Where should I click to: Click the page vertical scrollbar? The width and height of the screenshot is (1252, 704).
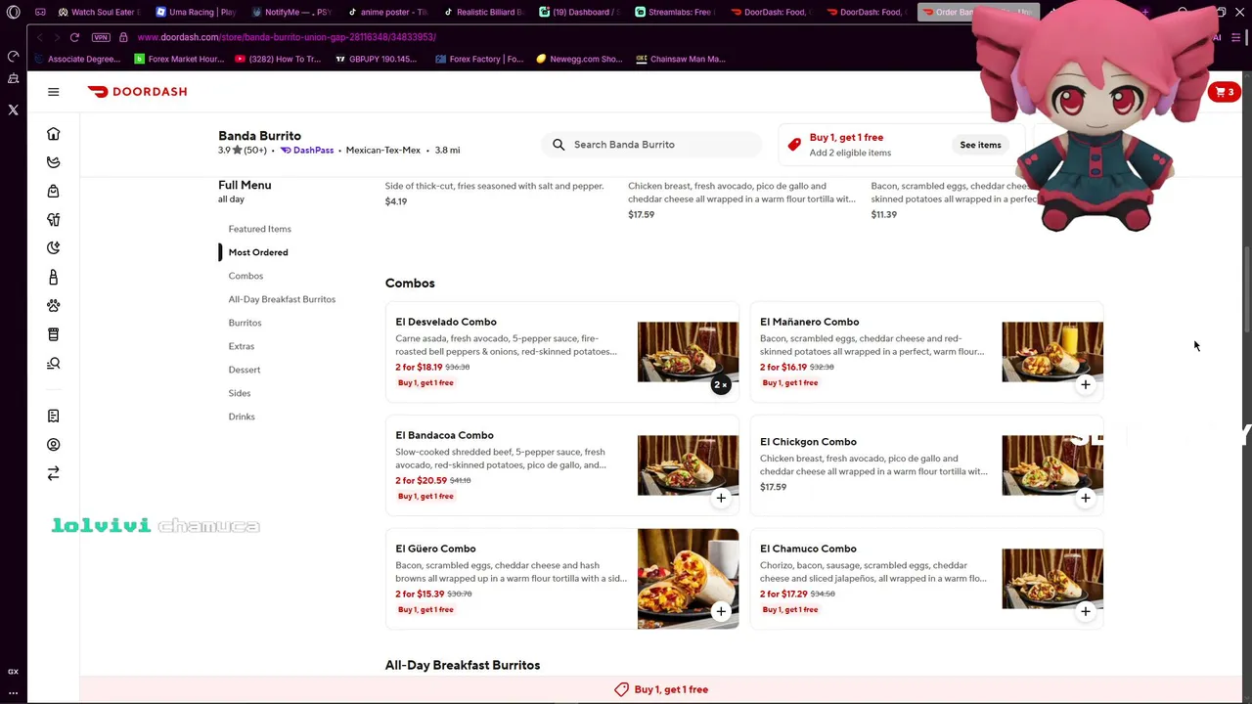[1246, 291]
